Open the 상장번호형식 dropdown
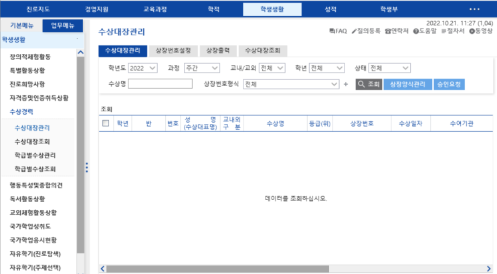Screen dimensions: 497x274 tap(291, 84)
